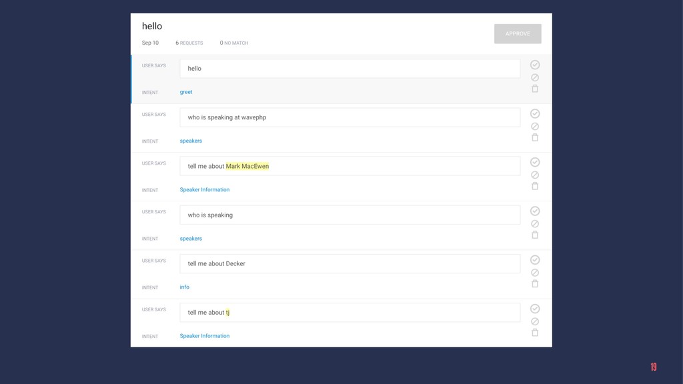Image resolution: width=683 pixels, height=384 pixels.
Task: Select highlighted 'tj' entity annotation
Action: coord(227,313)
